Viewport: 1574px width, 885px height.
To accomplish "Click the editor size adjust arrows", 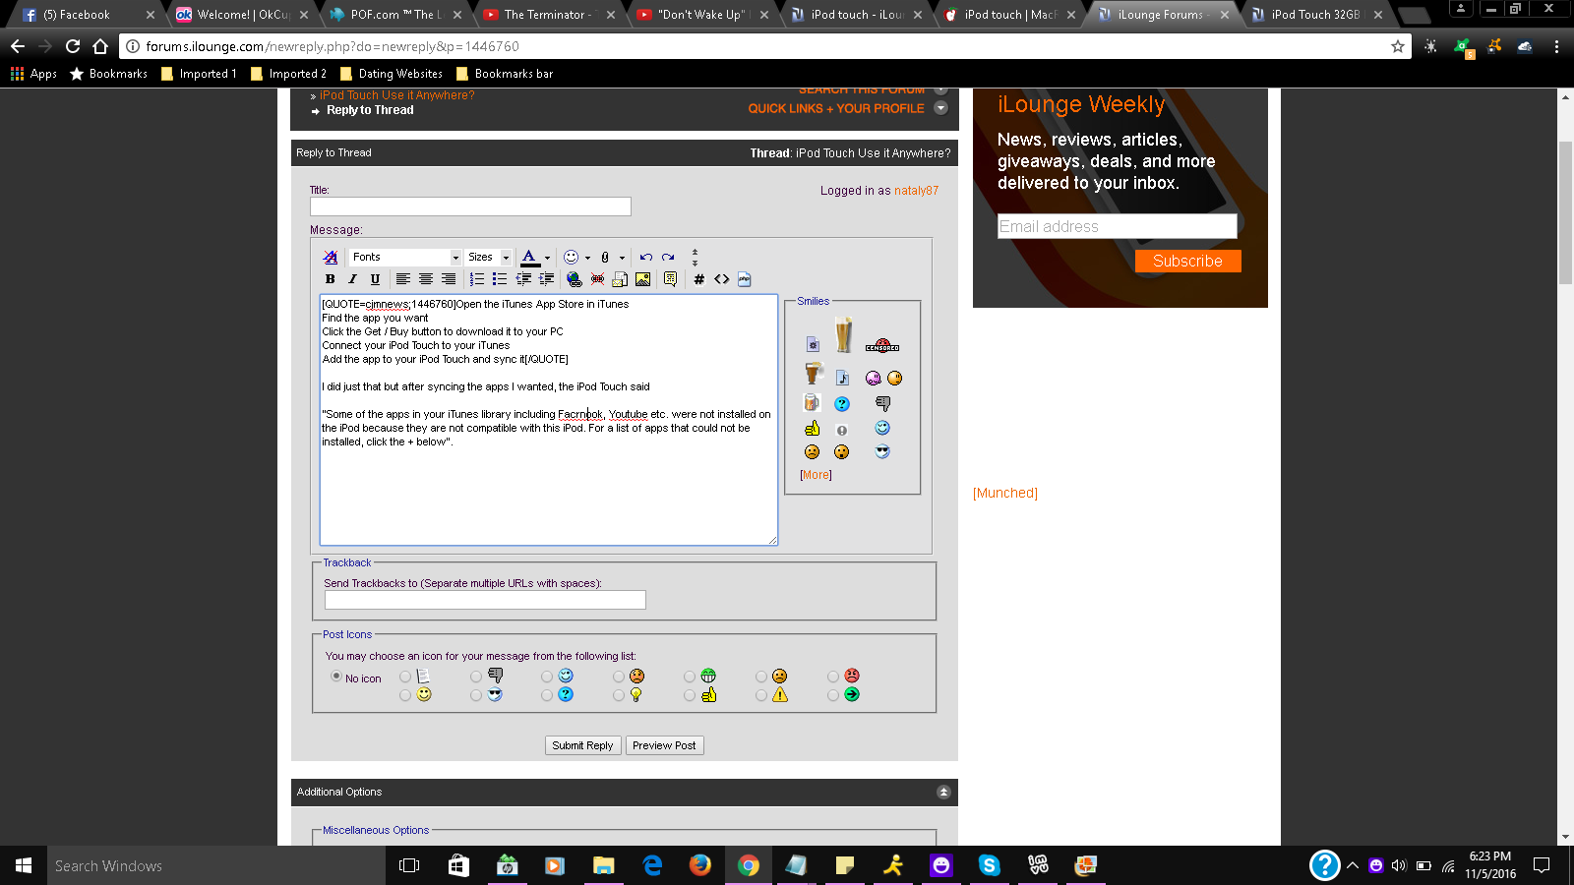I will (x=695, y=258).
